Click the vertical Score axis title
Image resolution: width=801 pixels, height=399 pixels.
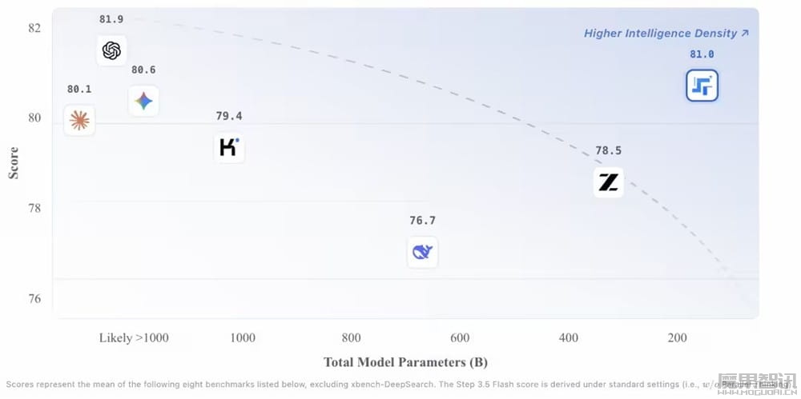pyautogui.click(x=14, y=162)
